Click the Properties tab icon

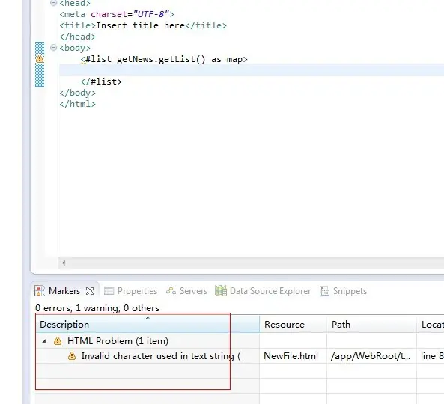(109, 291)
